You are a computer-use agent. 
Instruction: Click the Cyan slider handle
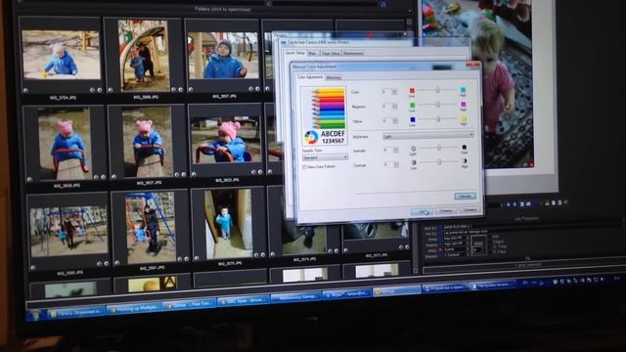[x=437, y=90]
